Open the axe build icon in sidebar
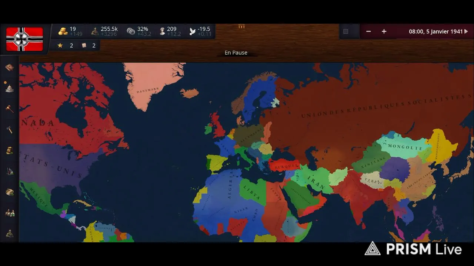 pos(10,129)
